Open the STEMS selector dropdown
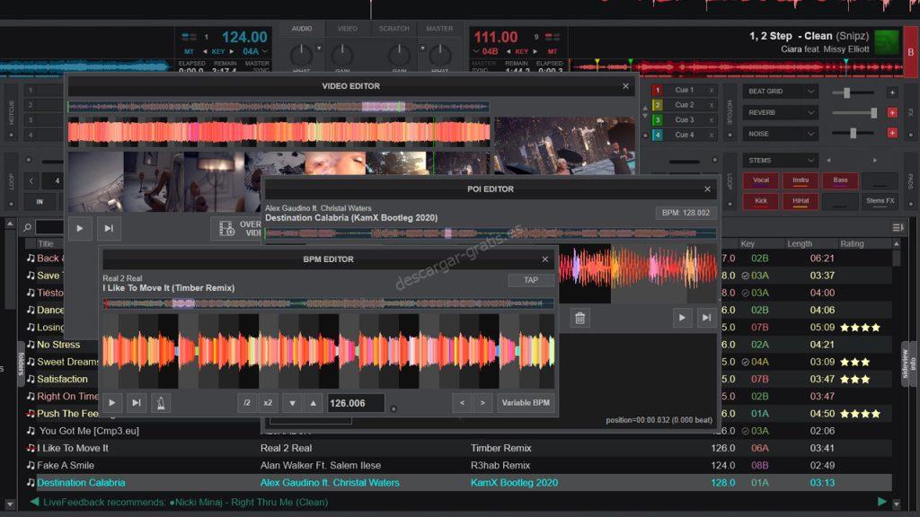Screen dimensions: 920x517 tap(809, 160)
